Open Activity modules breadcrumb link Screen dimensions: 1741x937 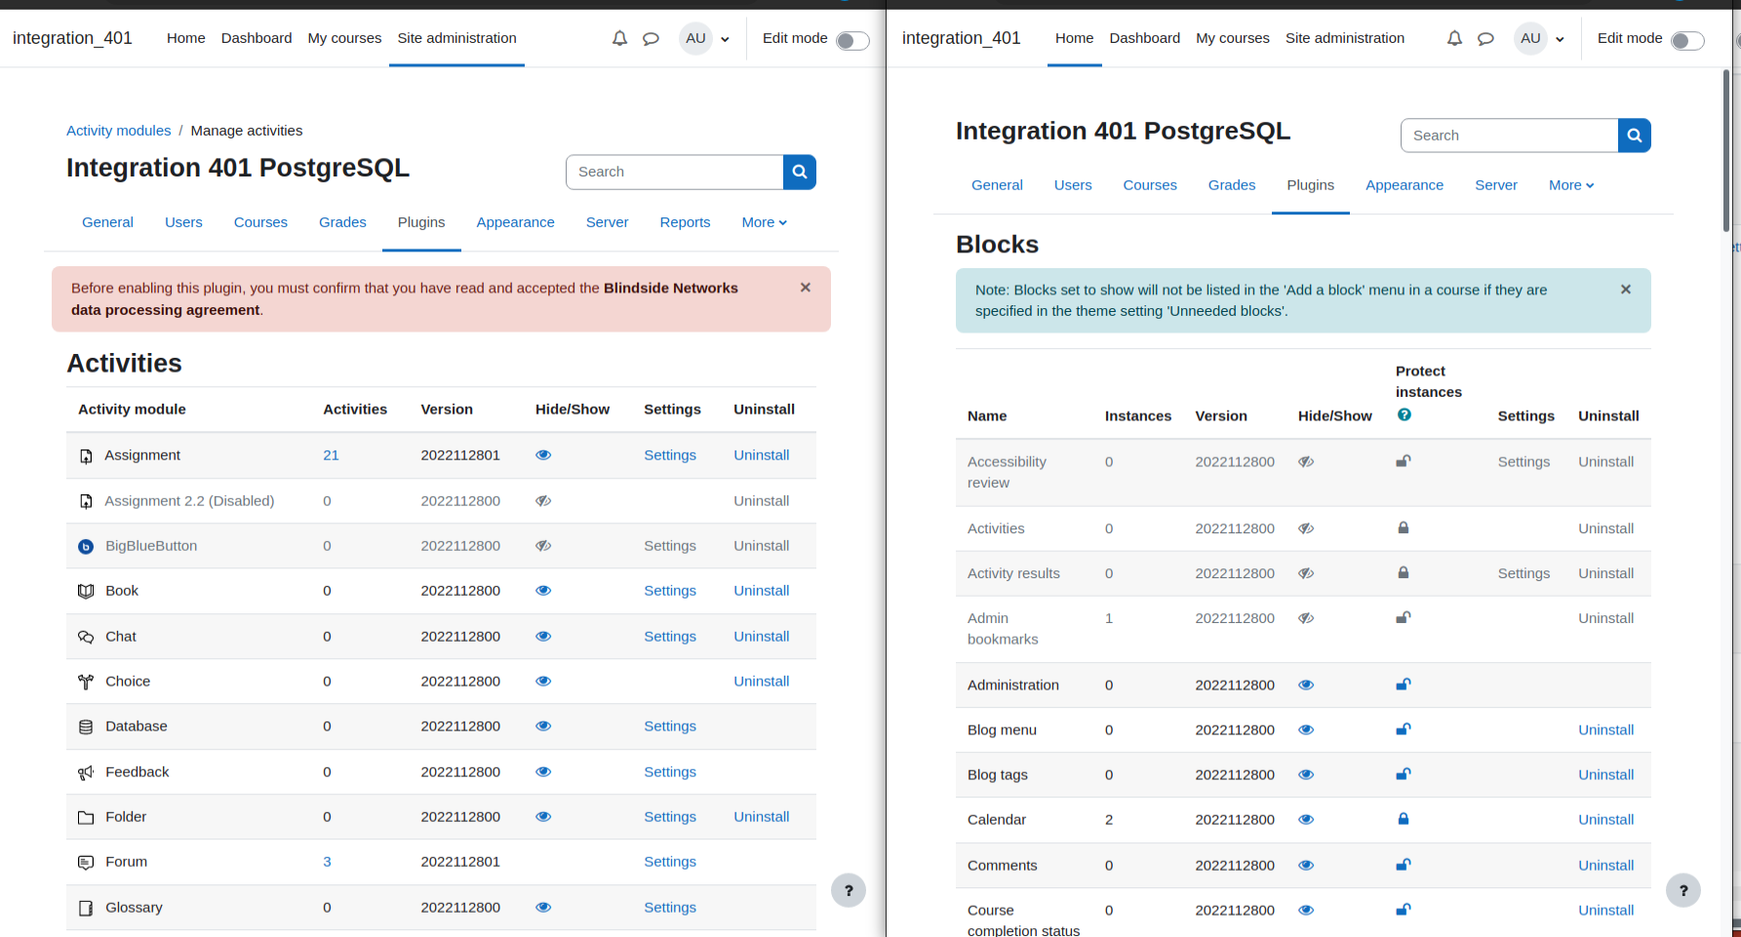click(118, 131)
